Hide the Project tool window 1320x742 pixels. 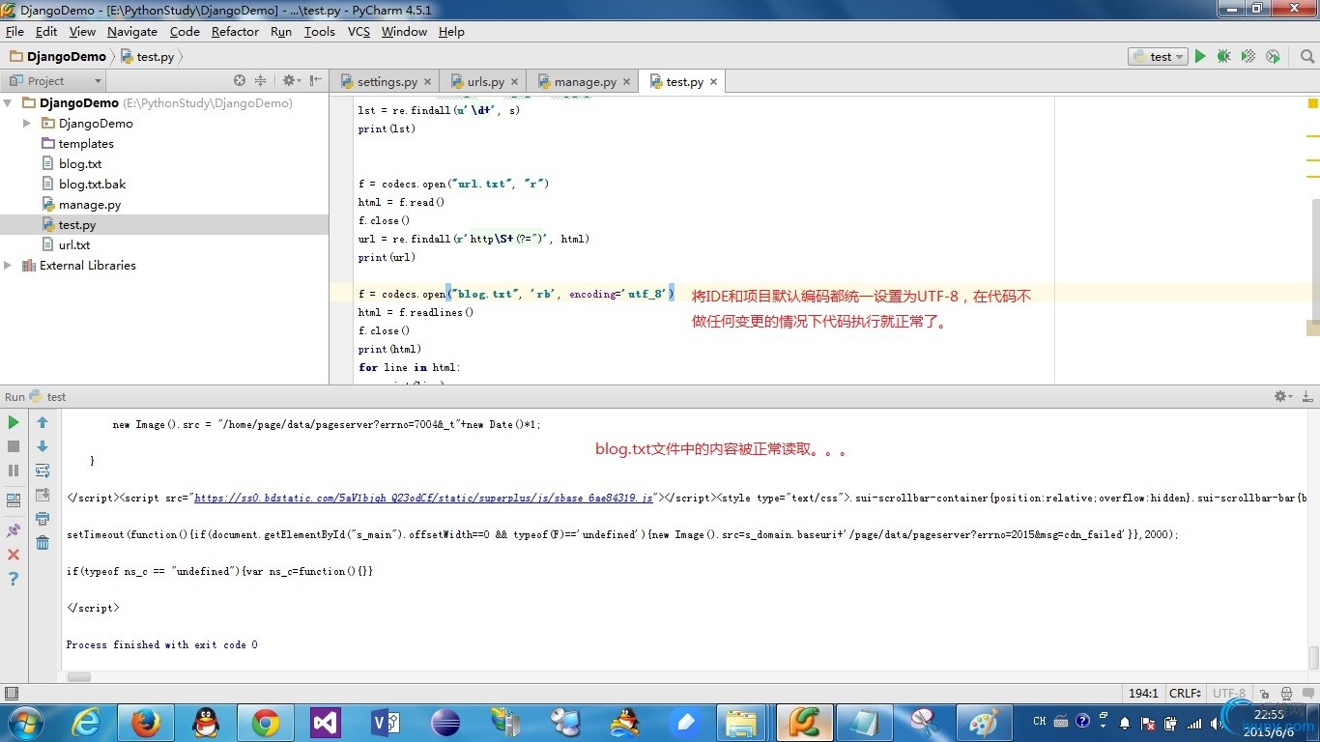(316, 81)
